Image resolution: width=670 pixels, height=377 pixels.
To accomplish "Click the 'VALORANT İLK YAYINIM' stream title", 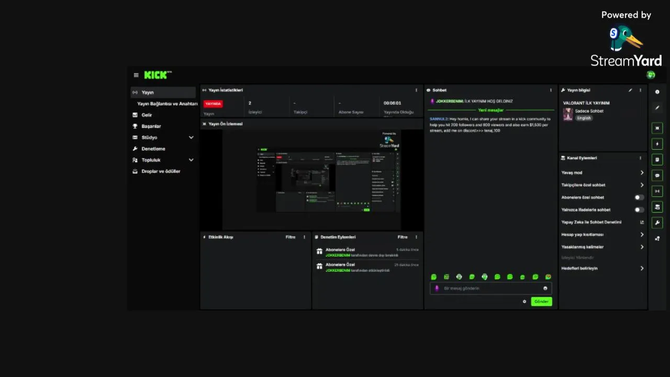I will (x=586, y=103).
